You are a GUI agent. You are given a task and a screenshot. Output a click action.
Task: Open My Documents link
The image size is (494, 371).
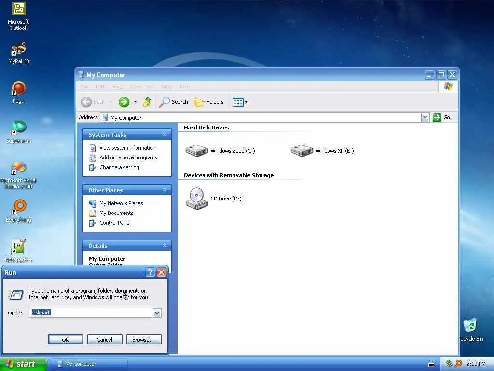116,213
